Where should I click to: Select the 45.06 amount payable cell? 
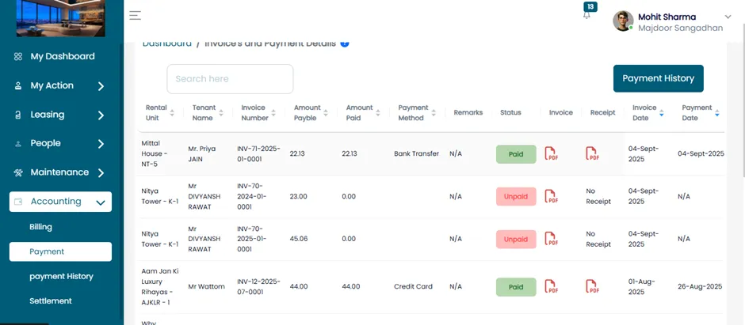coord(298,239)
